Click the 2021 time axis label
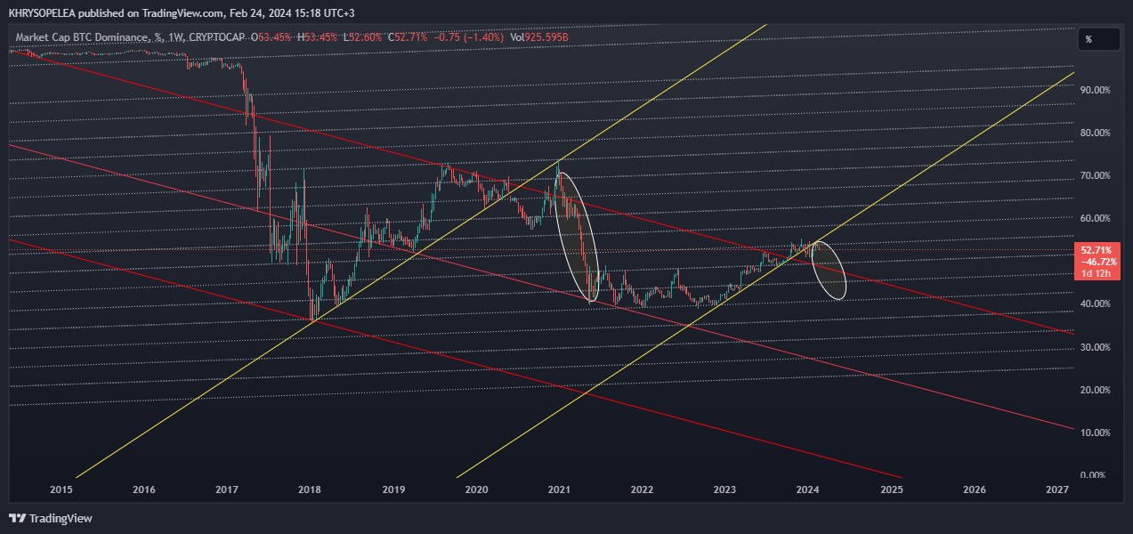The image size is (1133, 534). pyautogui.click(x=559, y=489)
